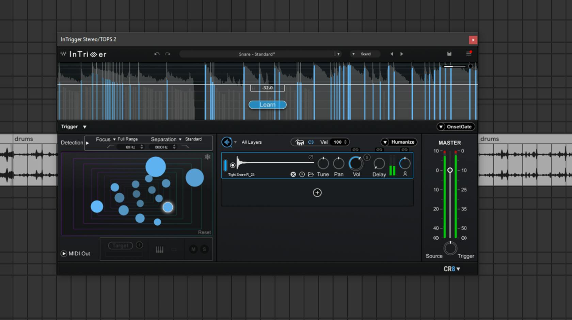Solo the Tight Snare layer with S
The width and height of the screenshot is (572, 320).
[x=367, y=157]
